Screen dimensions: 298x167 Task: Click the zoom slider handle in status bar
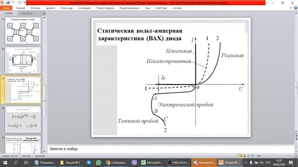(x=275, y=156)
